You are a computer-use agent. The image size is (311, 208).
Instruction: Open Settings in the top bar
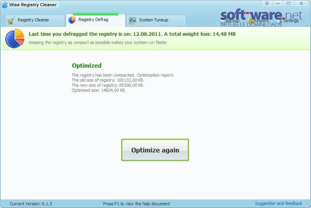289,21
